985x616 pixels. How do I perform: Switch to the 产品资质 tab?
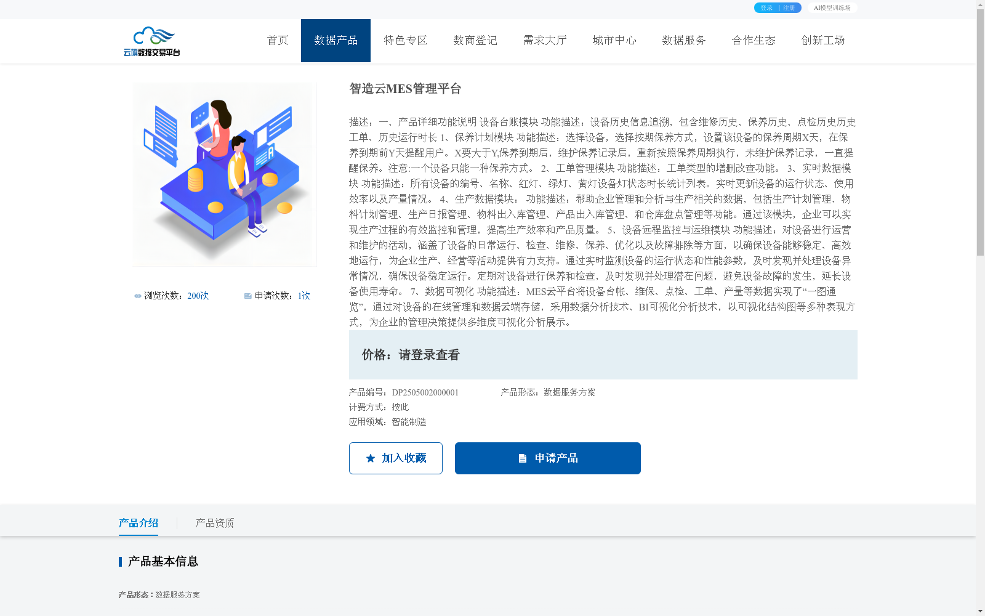click(x=215, y=523)
